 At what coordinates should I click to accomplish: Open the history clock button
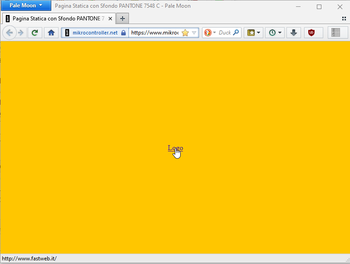[272, 33]
